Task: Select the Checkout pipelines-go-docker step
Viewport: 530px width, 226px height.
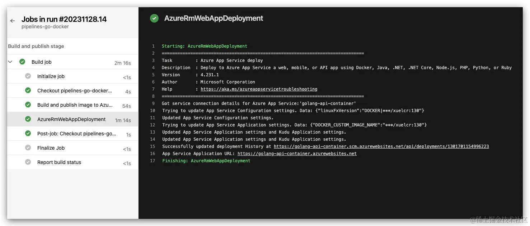Action: pyautogui.click(x=72, y=91)
